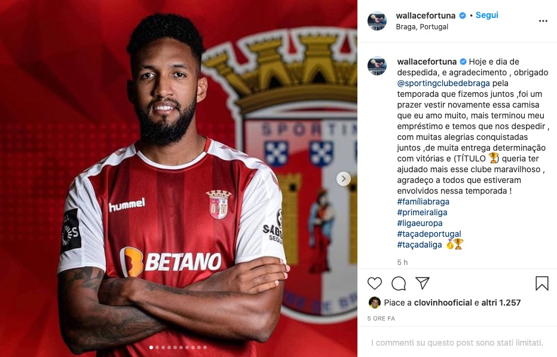Screen dimensions: 557x357
Task: Open comments with the speech bubble icon
Action: pyautogui.click(x=399, y=283)
